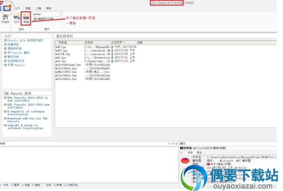Click project file icon beside ScribbleJpn.lpu

pyautogui.click(x=56, y=65)
